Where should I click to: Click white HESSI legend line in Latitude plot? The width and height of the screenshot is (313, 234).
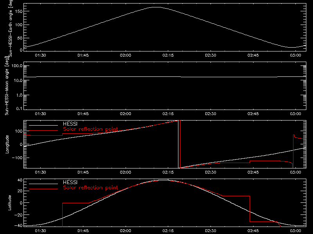tap(43, 184)
